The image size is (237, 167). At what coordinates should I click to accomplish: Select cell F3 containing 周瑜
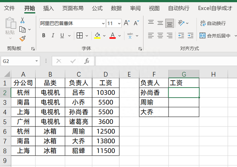click(x=154, y=102)
